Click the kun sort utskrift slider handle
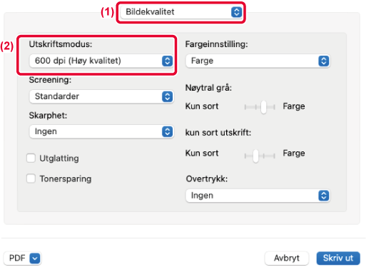 (255, 156)
